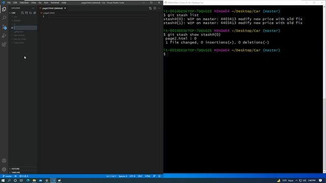Open the Edit menu
The width and height of the screenshot is (326, 183).
click(15, 3)
